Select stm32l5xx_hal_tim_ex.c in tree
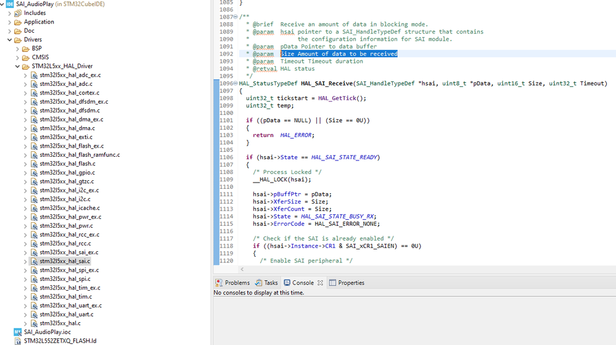This screenshot has width=616, height=345. click(x=70, y=288)
